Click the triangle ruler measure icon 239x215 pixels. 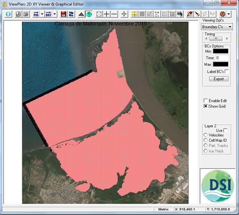point(81,14)
